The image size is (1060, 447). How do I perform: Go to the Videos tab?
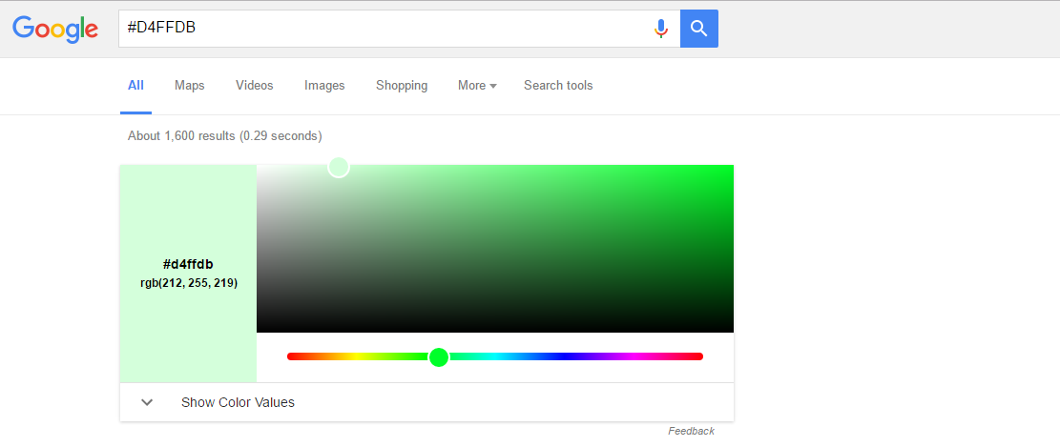click(x=255, y=86)
